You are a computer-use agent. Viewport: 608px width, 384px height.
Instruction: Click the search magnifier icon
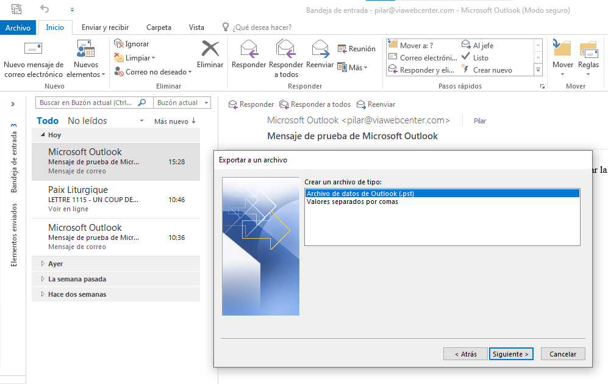(x=142, y=103)
